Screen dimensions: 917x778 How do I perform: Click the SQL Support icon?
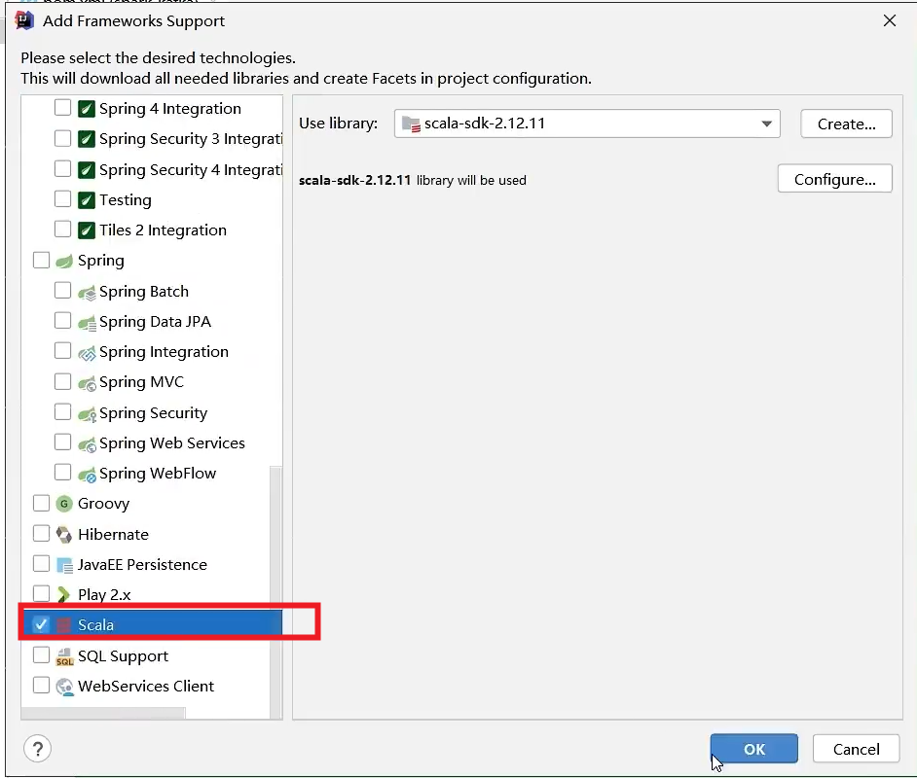tap(64, 656)
